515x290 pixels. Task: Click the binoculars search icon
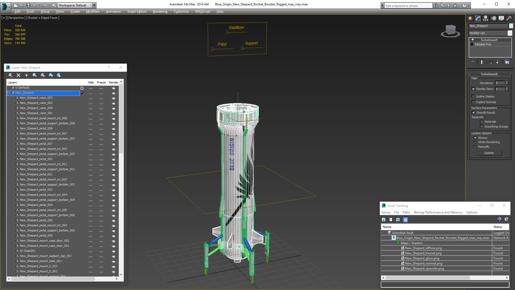pyautogui.click(x=436, y=5)
